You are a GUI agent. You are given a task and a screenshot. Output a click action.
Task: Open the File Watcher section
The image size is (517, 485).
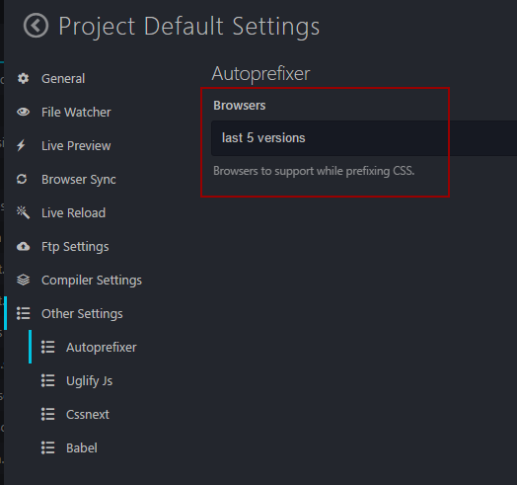(76, 113)
